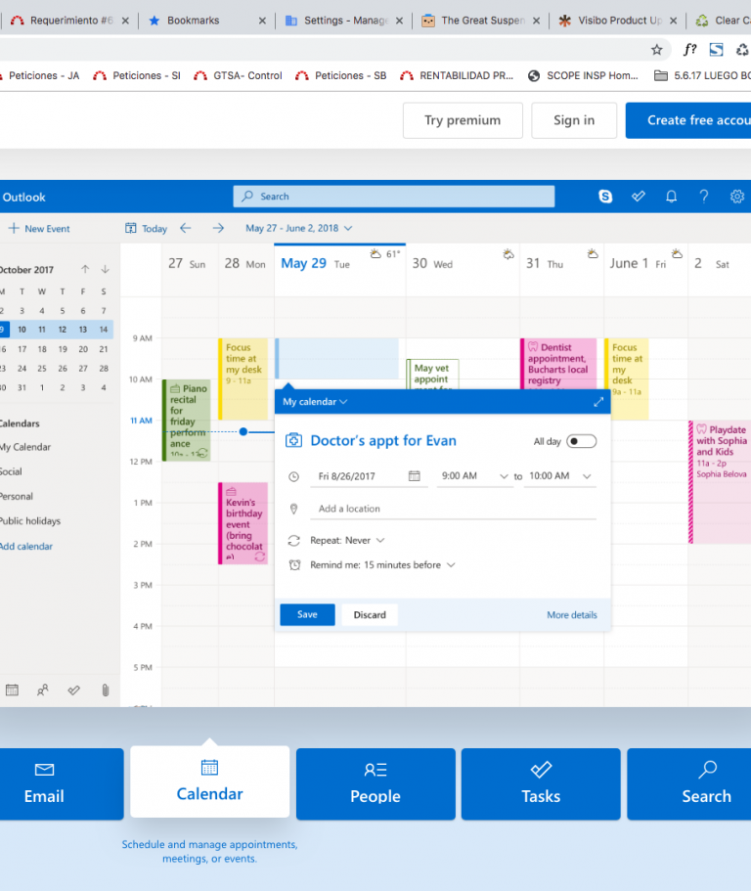Image resolution: width=751 pixels, height=891 pixels.
Task: Bookmark page with star icon in address bar
Action: coord(657,49)
